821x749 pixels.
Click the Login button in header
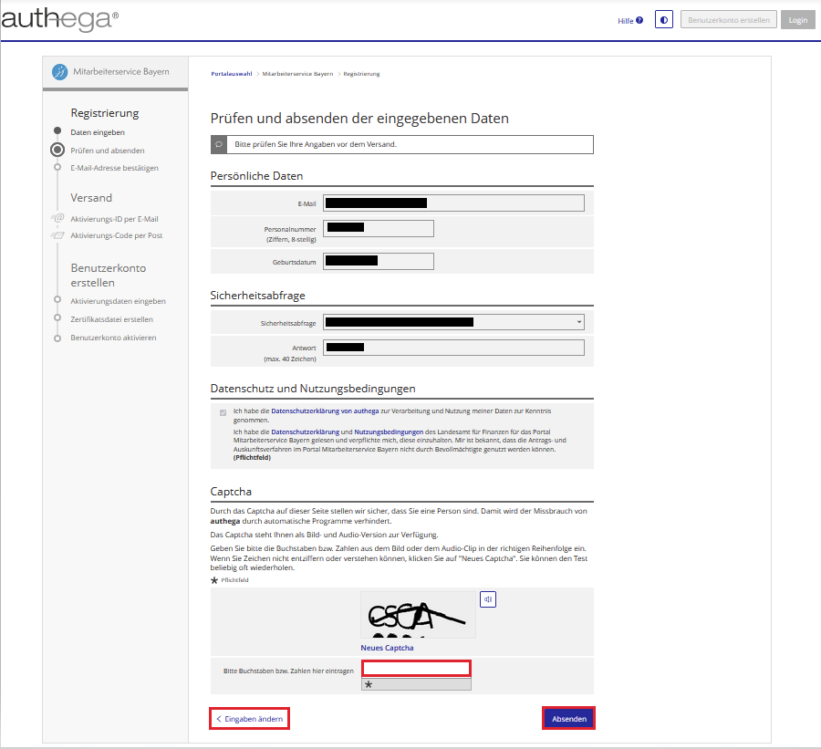[x=797, y=20]
